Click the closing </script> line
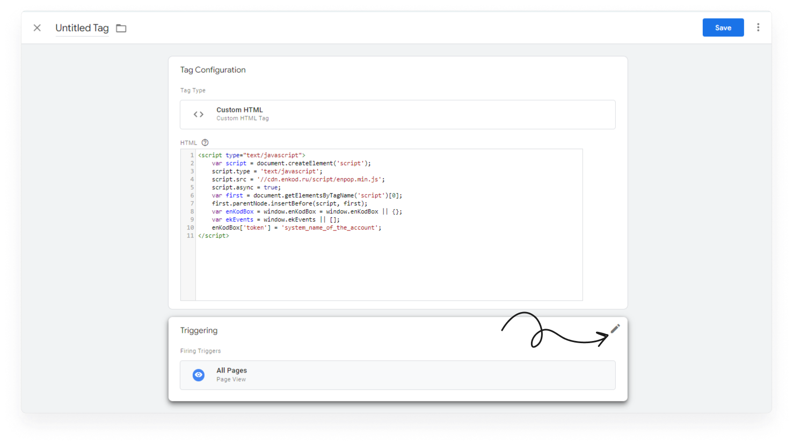 [213, 235]
